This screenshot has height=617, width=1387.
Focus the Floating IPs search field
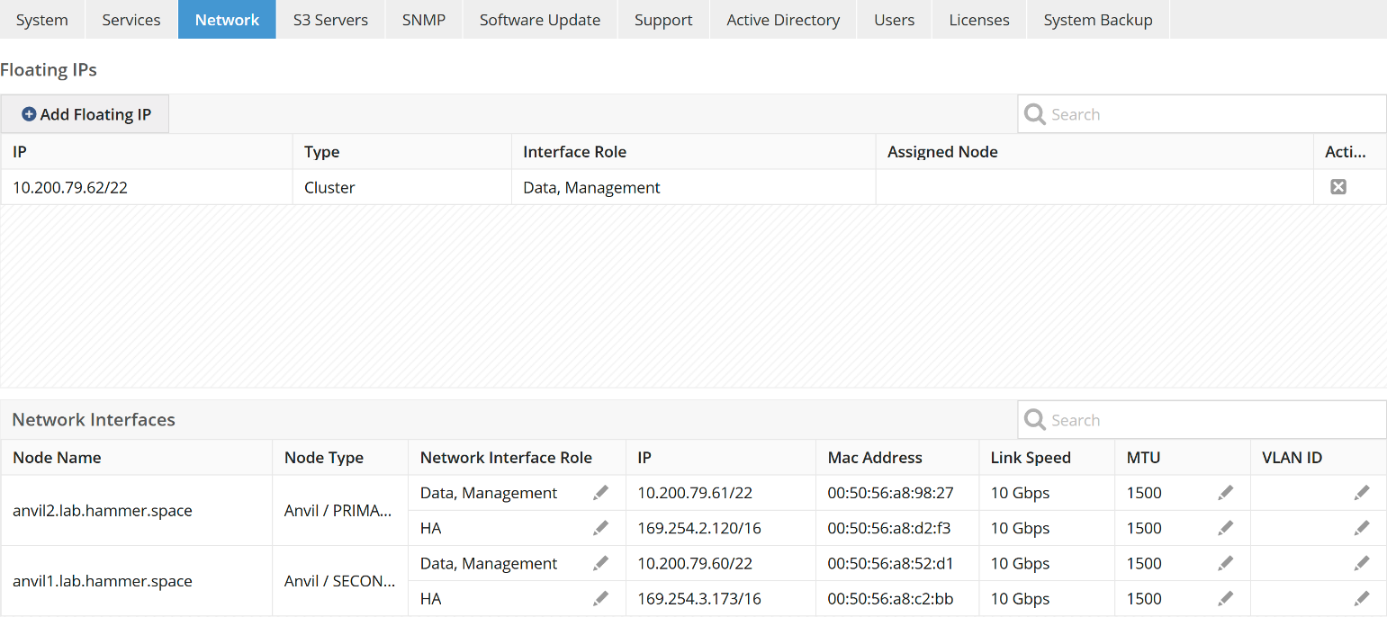pos(1202,114)
